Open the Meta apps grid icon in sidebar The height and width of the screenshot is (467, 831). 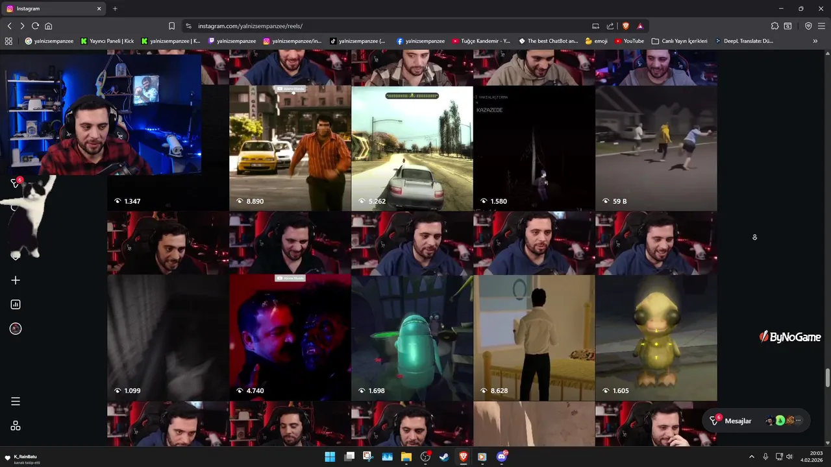coord(16,425)
